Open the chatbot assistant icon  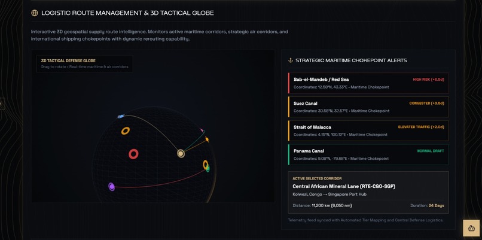pyautogui.click(x=471, y=228)
